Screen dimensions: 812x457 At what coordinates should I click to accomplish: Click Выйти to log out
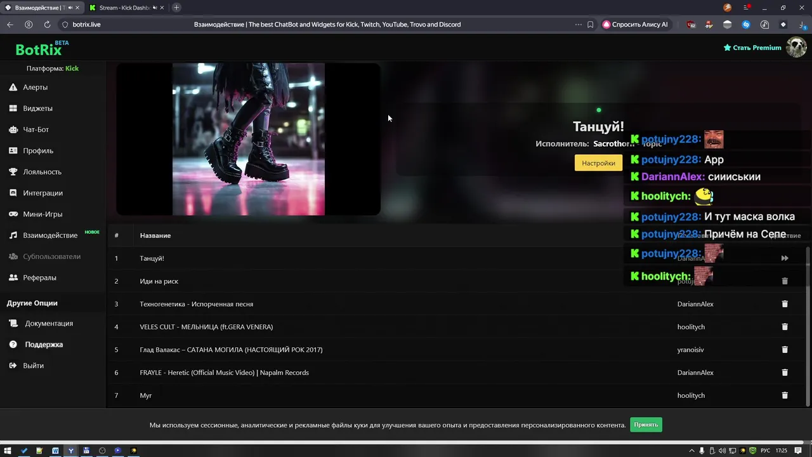33,366
